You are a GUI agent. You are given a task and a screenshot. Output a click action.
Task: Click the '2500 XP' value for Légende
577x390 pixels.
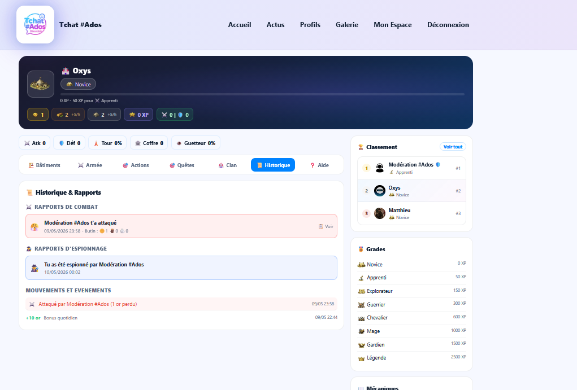(x=458, y=357)
